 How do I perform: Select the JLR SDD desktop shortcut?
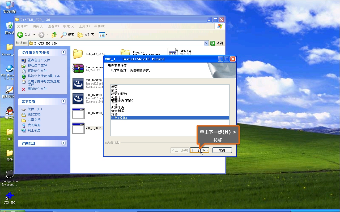(10, 198)
